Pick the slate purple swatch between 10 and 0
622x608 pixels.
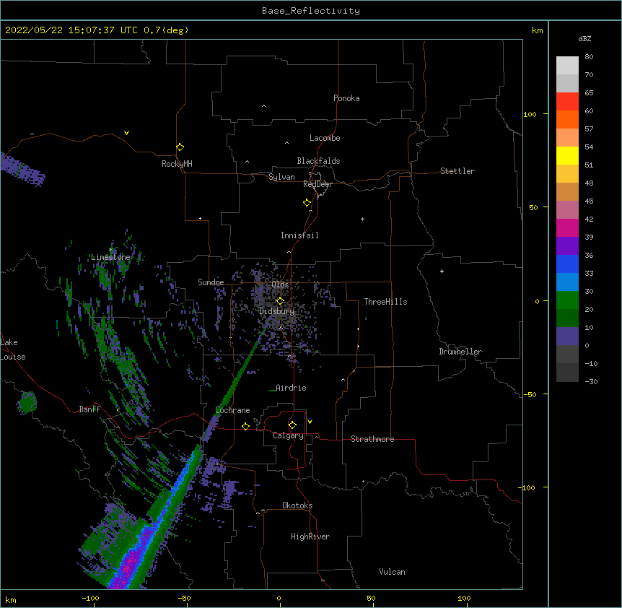[x=567, y=336]
